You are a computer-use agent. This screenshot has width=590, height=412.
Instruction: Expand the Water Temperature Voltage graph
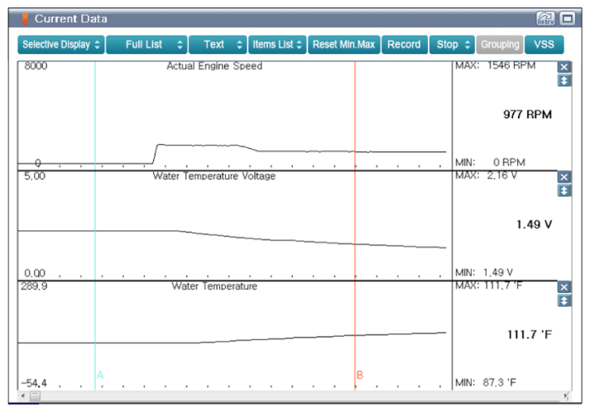pyautogui.click(x=564, y=191)
